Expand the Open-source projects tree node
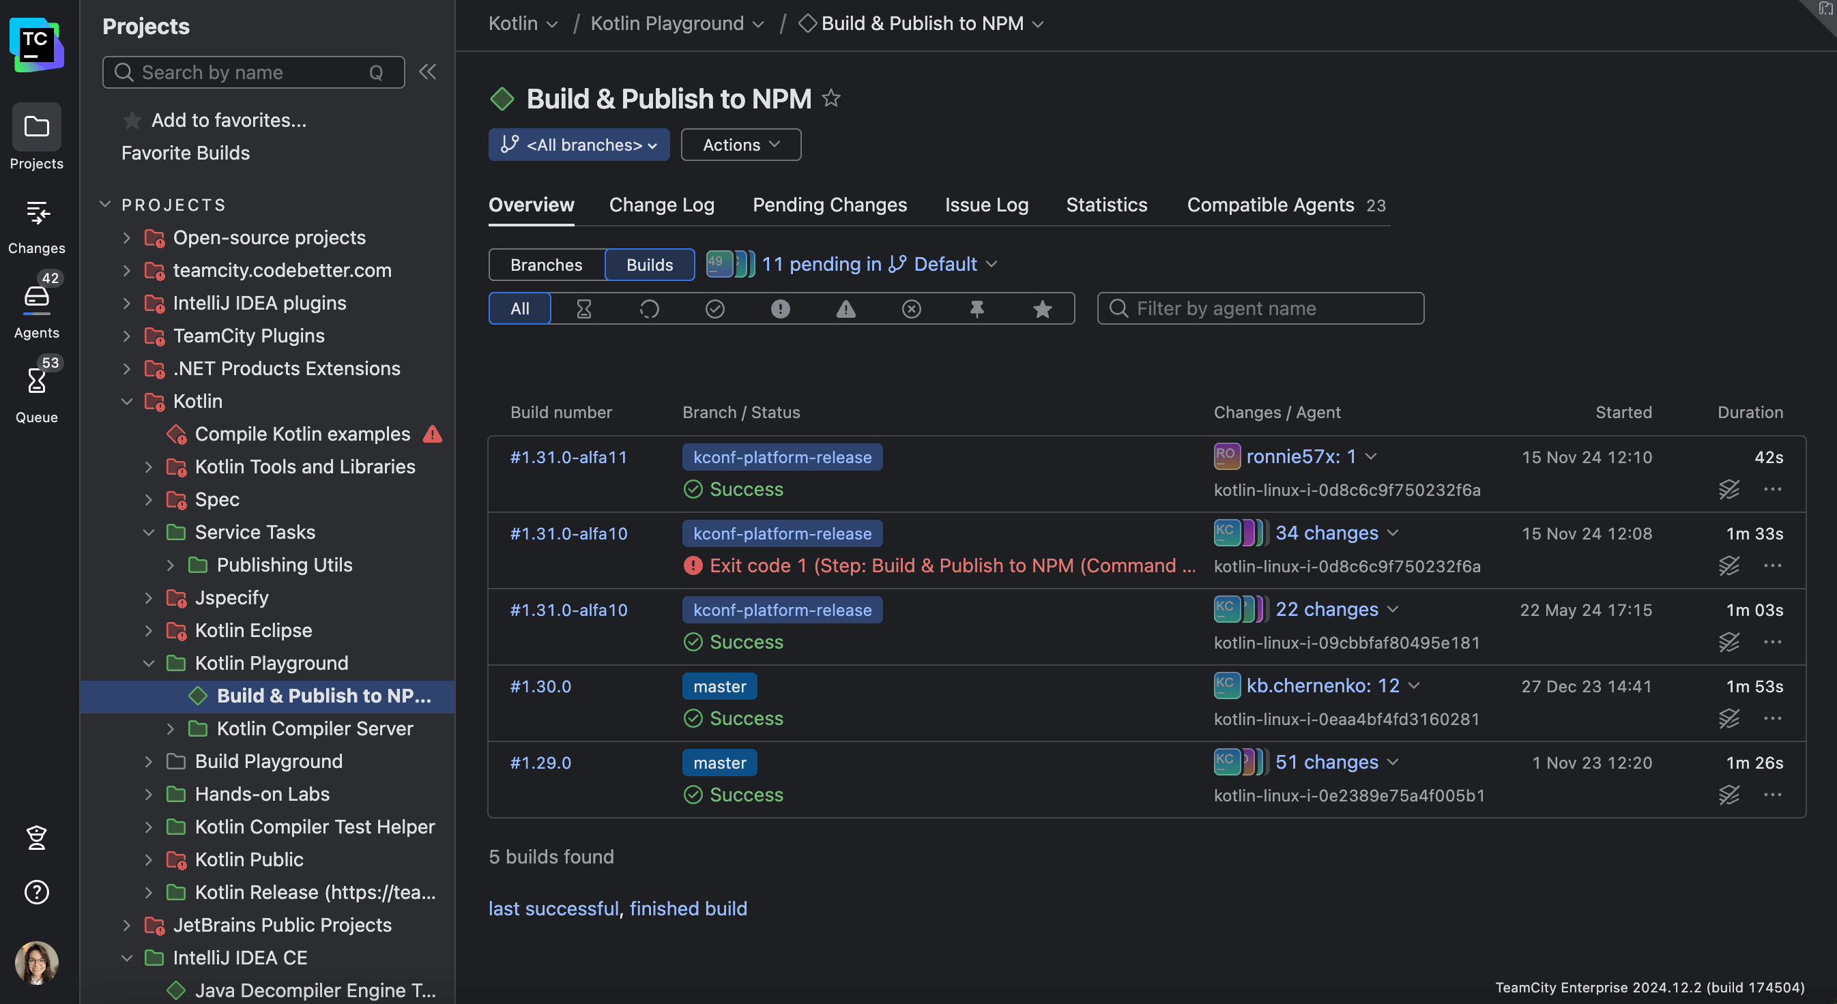Screen dimensions: 1837x1004 click(126, 237)
